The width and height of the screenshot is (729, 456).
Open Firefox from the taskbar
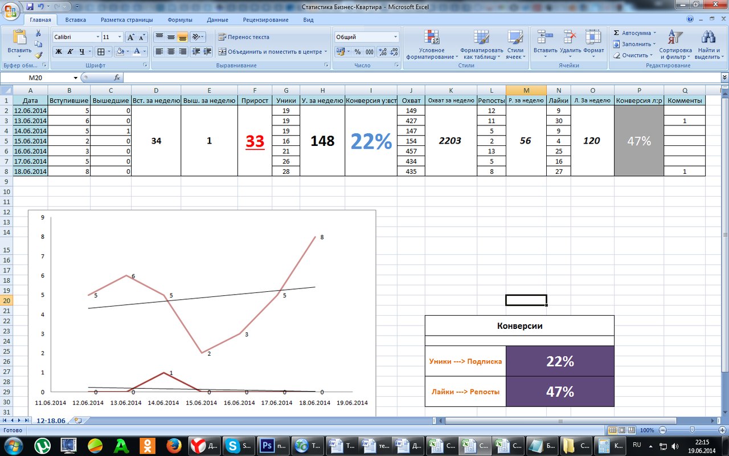coord(173,445)
